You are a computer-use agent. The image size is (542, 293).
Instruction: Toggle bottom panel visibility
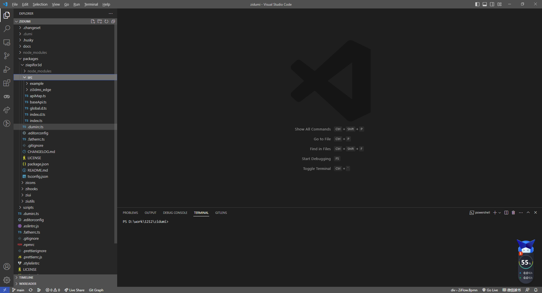pyautogui.click(x=485, y=4)
